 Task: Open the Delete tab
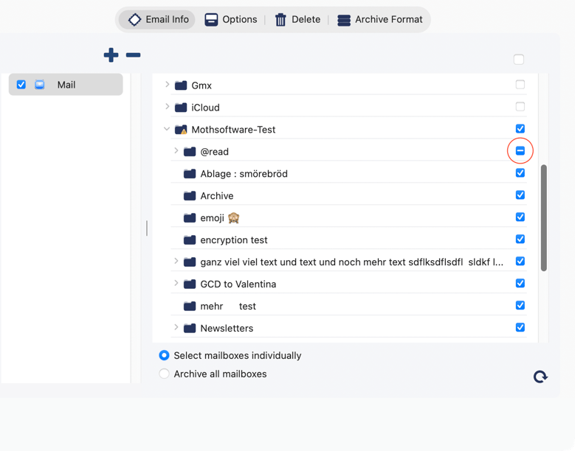tap(297, 19)
